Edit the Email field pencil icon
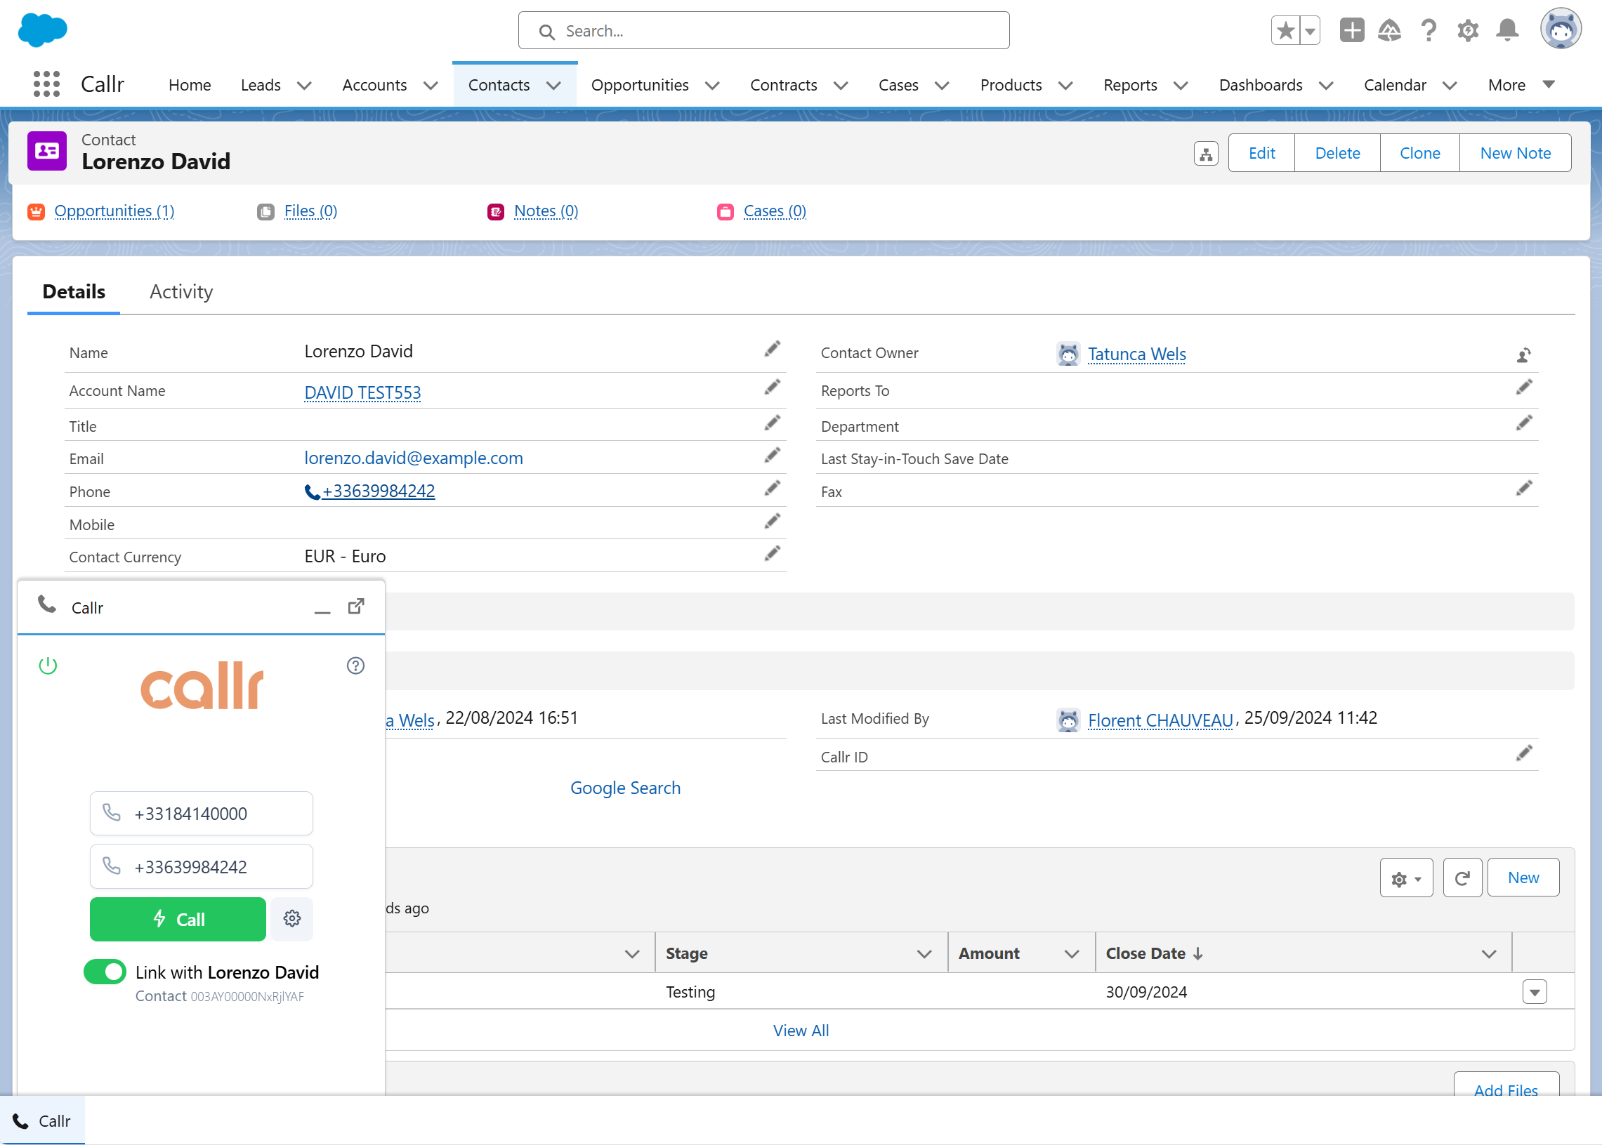 click(773, 456)
